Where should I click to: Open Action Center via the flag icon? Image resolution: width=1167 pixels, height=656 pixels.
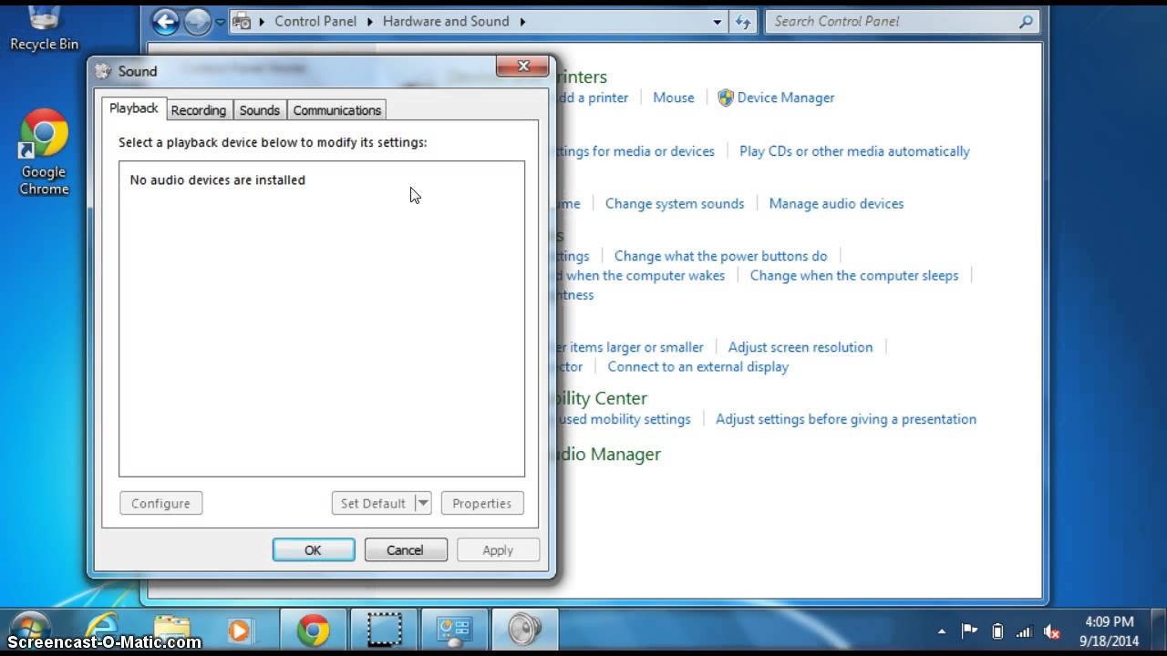coord(969,630)
